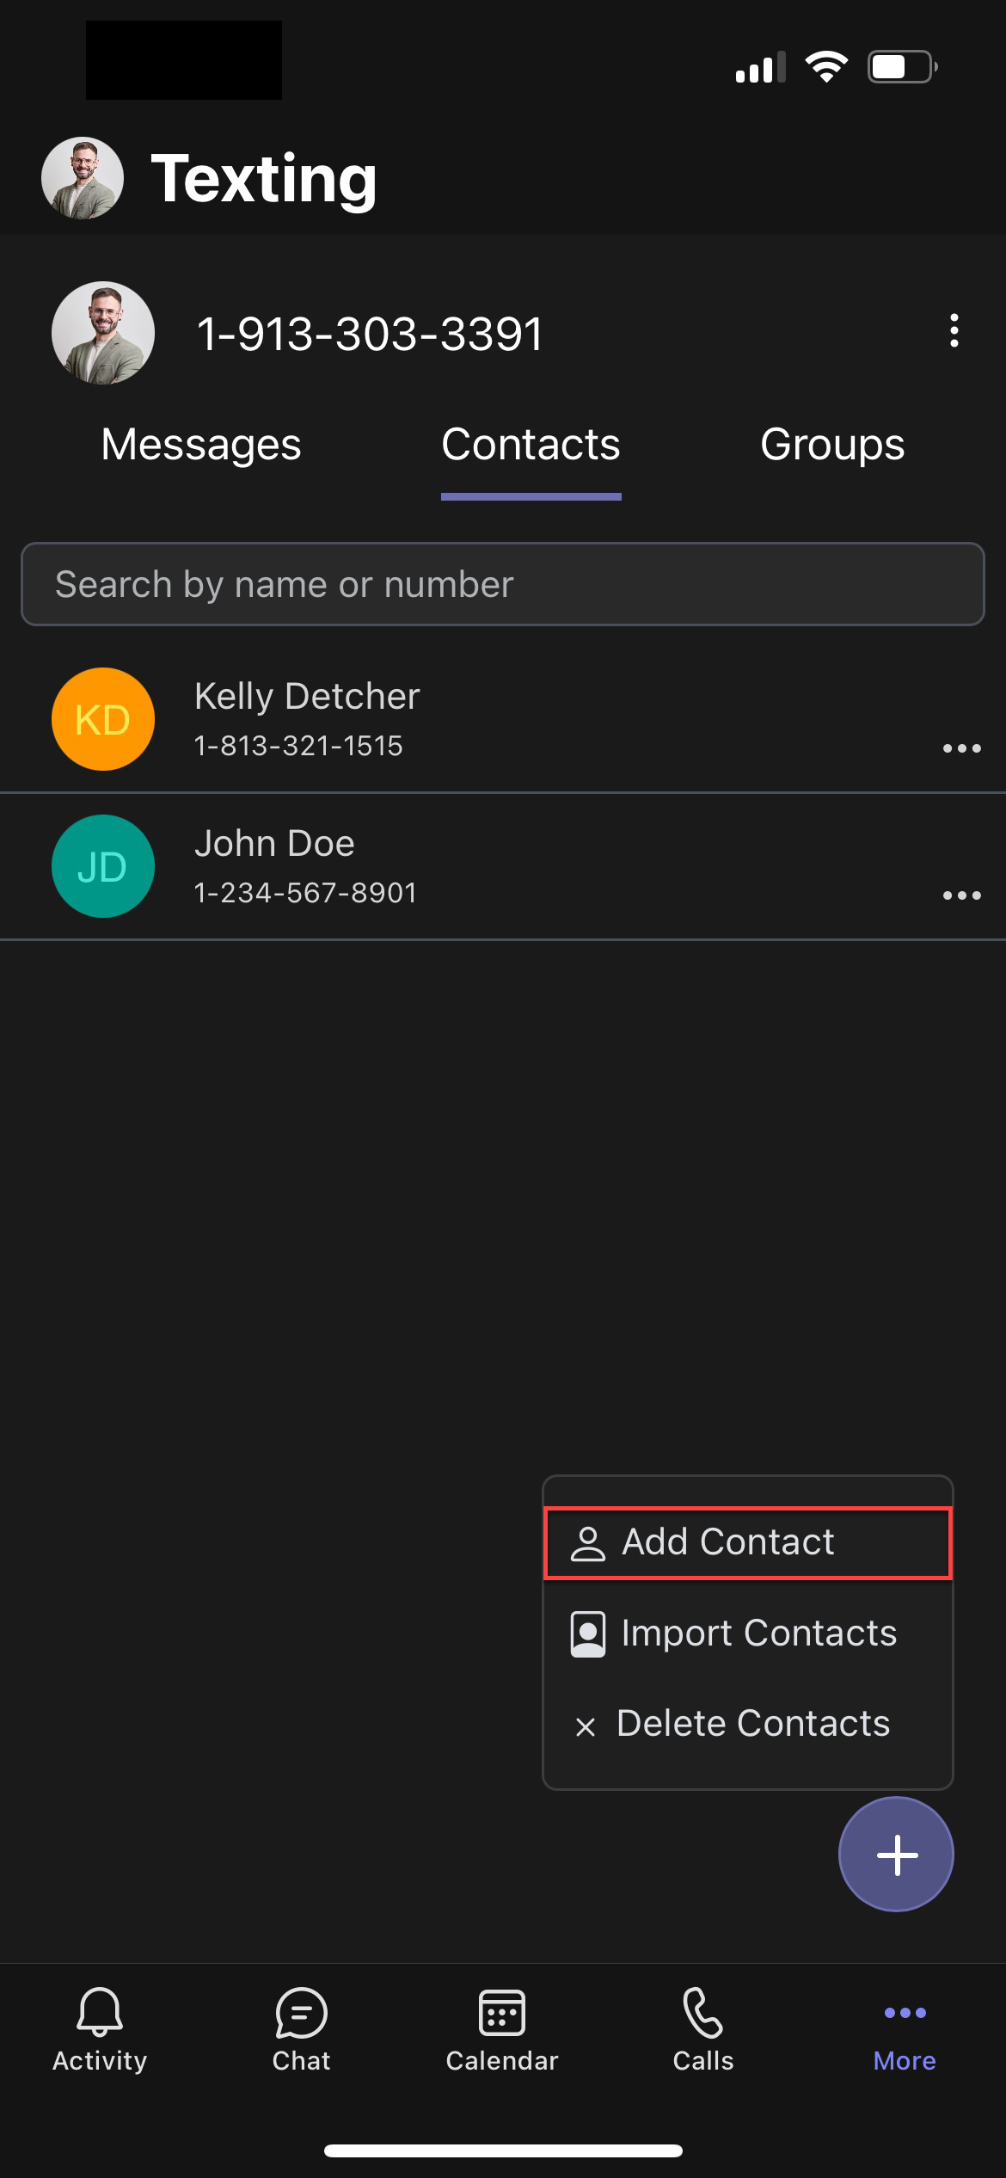Open the Chat bubble icon

(x=301, y=2012)
